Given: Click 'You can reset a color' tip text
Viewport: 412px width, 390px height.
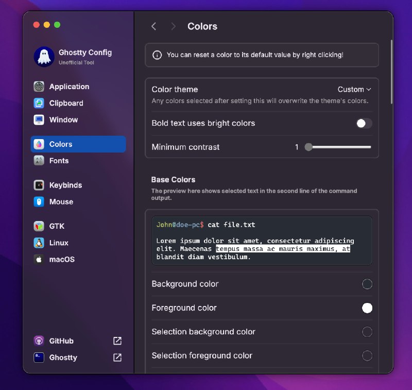Looking at the screenshot, I should [255, 55].
